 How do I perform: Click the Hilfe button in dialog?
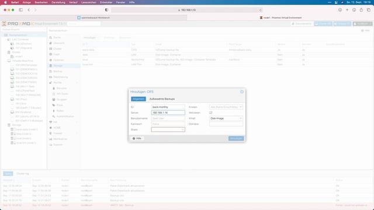(137, 138)
